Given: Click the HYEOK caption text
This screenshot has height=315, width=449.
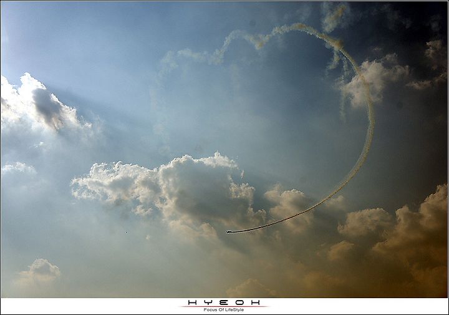Looking at the screenshot, I should tap(224, 303).
